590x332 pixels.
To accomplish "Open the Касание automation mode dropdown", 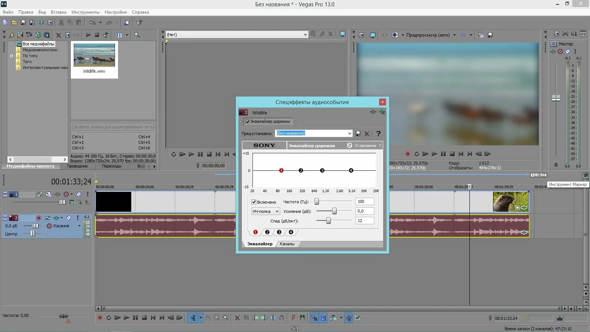I will coord(79,226).
